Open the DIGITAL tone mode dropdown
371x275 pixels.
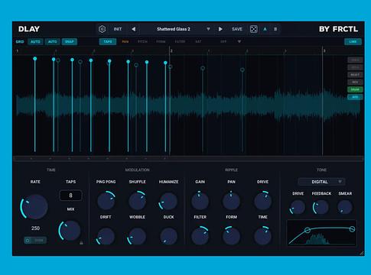coord(321,182)
